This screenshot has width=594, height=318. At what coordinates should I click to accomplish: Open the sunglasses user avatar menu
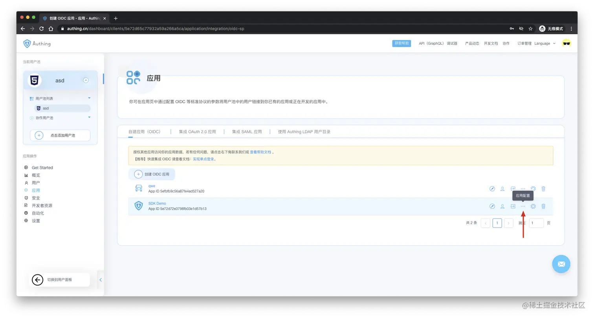click(x=566, y=43)
